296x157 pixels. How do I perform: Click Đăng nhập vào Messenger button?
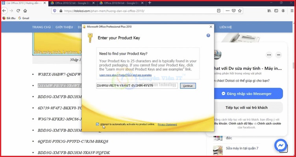point(248,94)
